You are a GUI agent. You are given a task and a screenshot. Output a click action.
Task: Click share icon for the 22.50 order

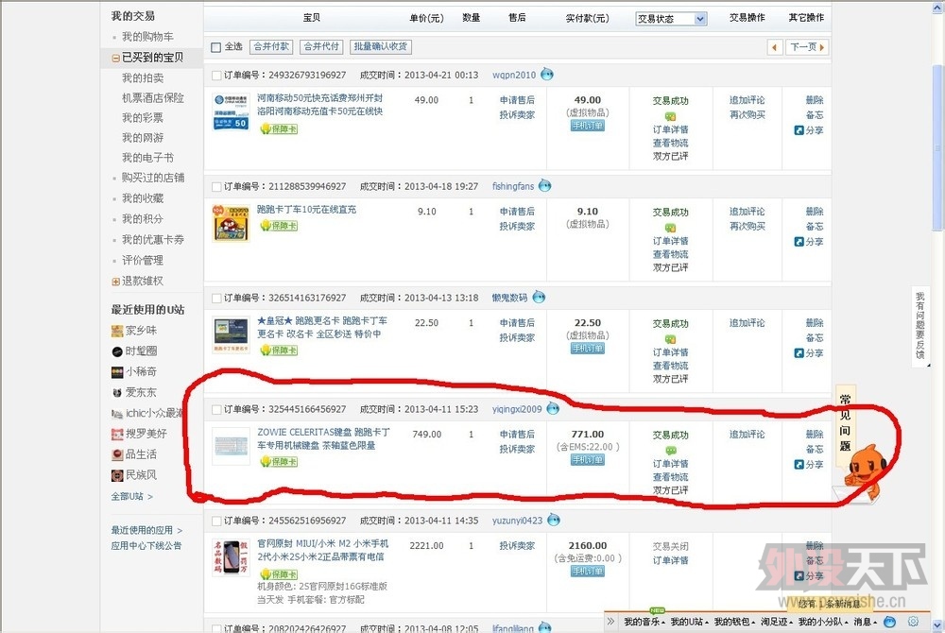coord(799,353)
